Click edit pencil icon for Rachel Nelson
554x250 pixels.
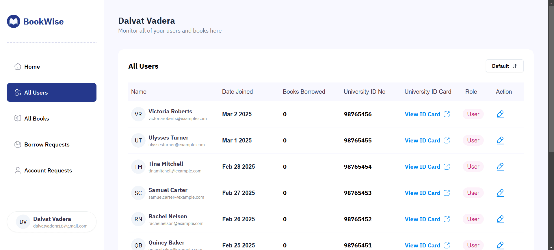pyautogui.click(x=500, y=219)
